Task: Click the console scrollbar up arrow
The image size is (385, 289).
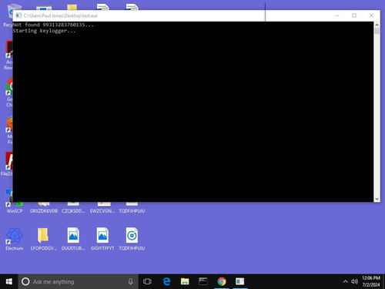Action: click(377, 25)
